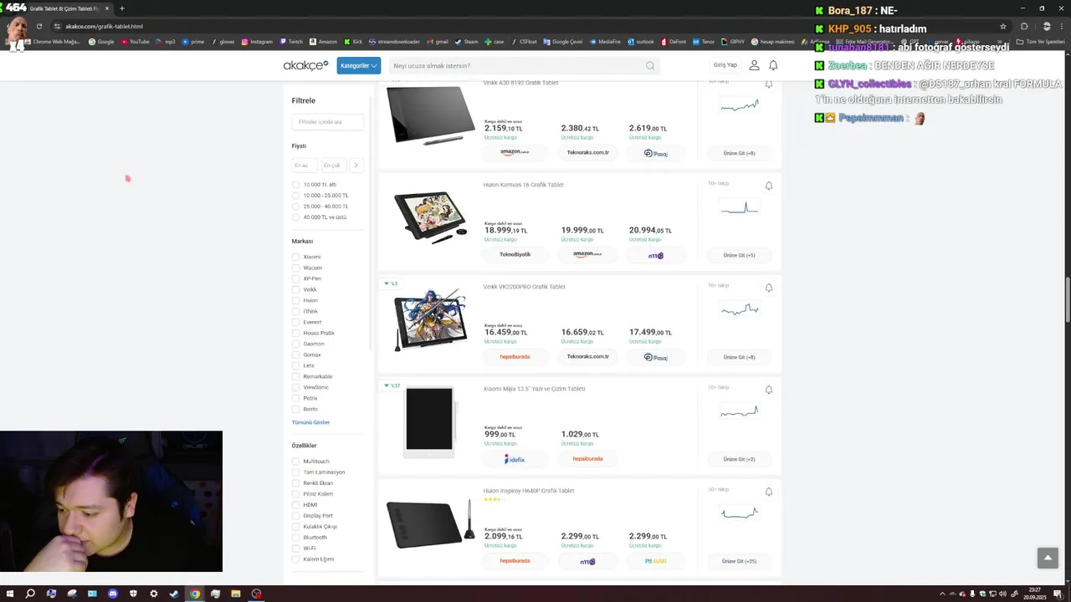Open the user account icon in header
Viewport: 1071px width, 602px height.
[x=754, y=65]
